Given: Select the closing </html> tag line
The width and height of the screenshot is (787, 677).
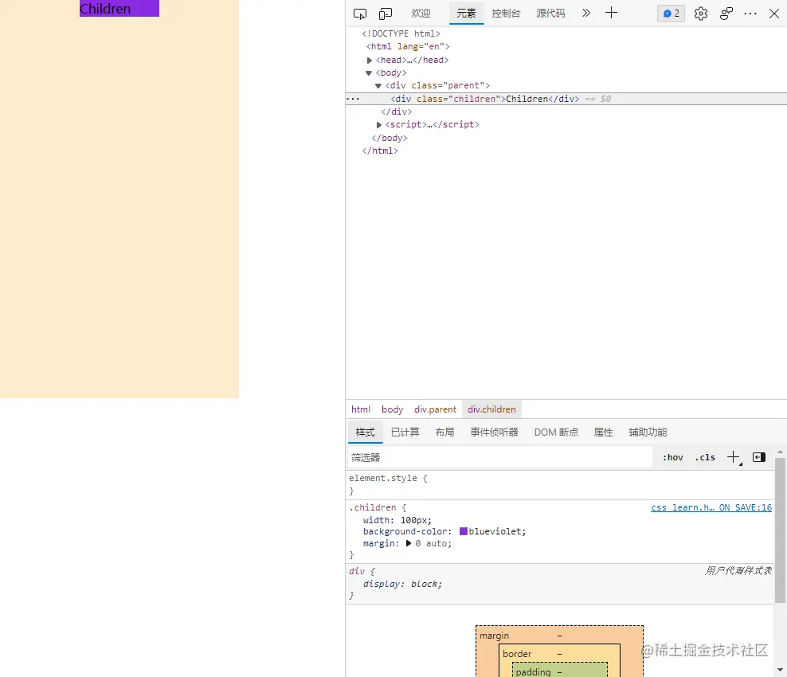Looking at the screenshot, I should 380,151.
